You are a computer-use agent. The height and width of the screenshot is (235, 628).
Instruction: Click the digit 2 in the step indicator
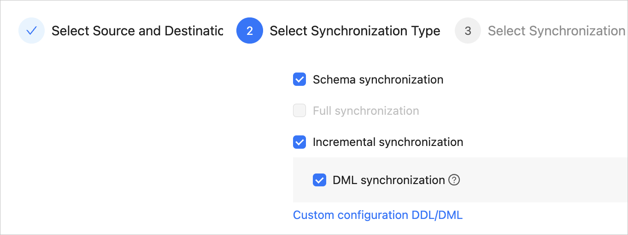(x=249, y=31)
